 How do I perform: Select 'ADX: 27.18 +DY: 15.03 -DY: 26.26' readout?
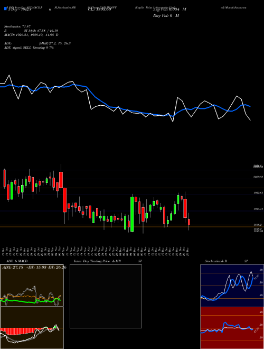[x=34, y=267]
